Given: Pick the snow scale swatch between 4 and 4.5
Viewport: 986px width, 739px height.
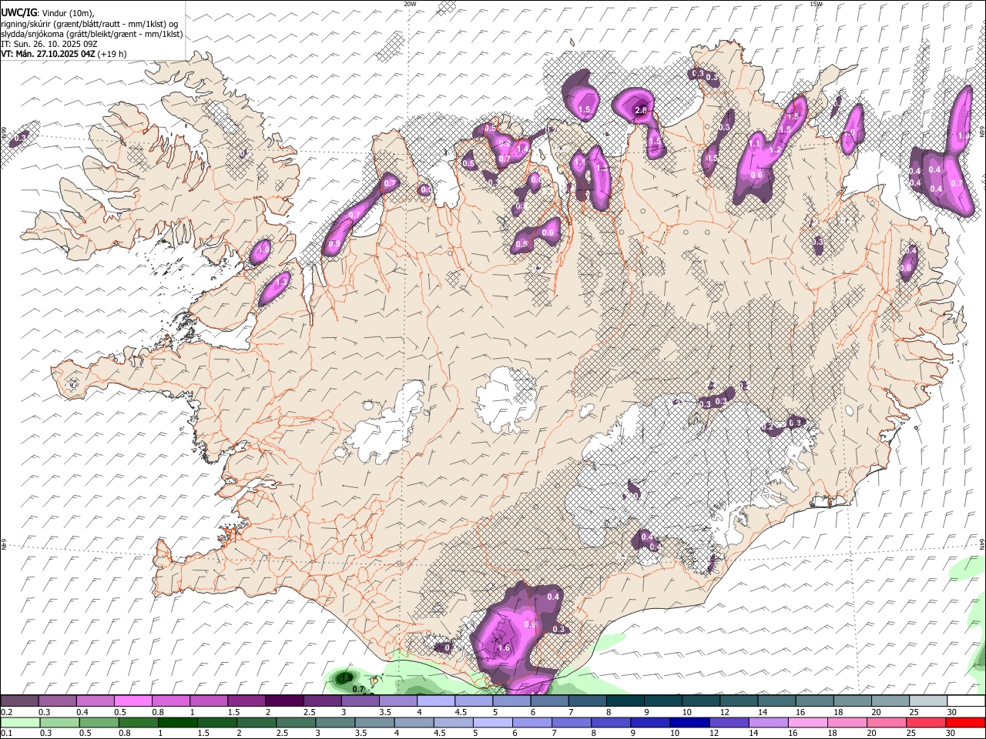Looking at the screenshot, I should click(x=435, y=701).
